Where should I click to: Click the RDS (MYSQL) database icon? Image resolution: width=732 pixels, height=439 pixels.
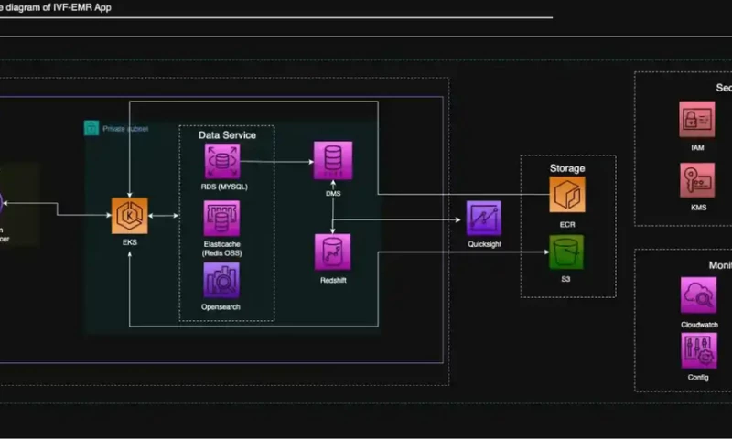tap(222, 161)
